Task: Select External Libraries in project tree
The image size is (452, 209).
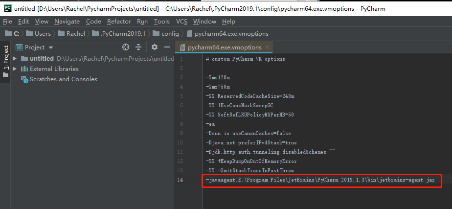Action: point(54,69)
